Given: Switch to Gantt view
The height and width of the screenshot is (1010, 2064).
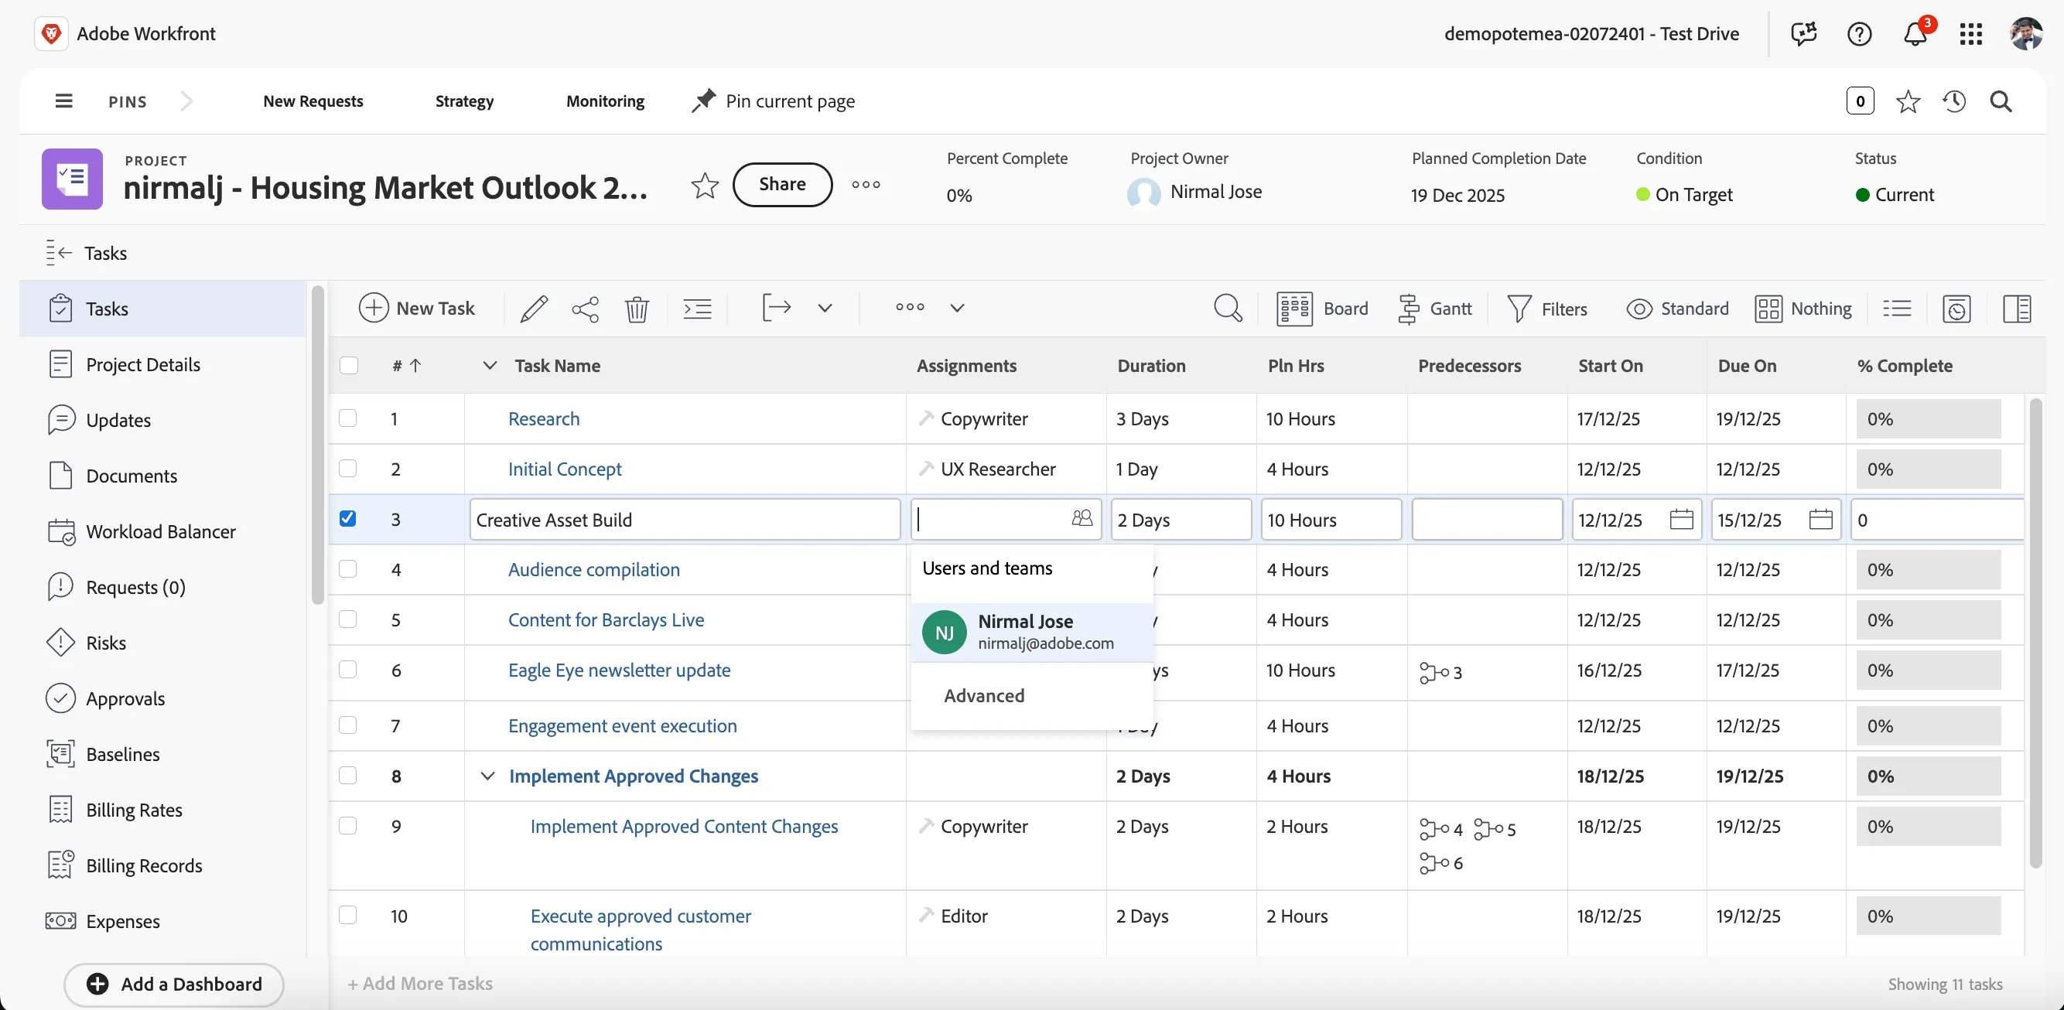Looking at the screenshot, I should pyautogui.click(x=1434, y=309).
